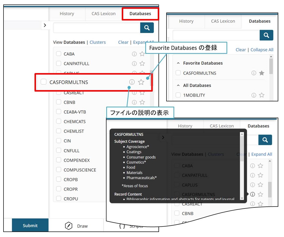Check the CROPU checkbox
The image size is (284, 237).
tap(59, 198)
